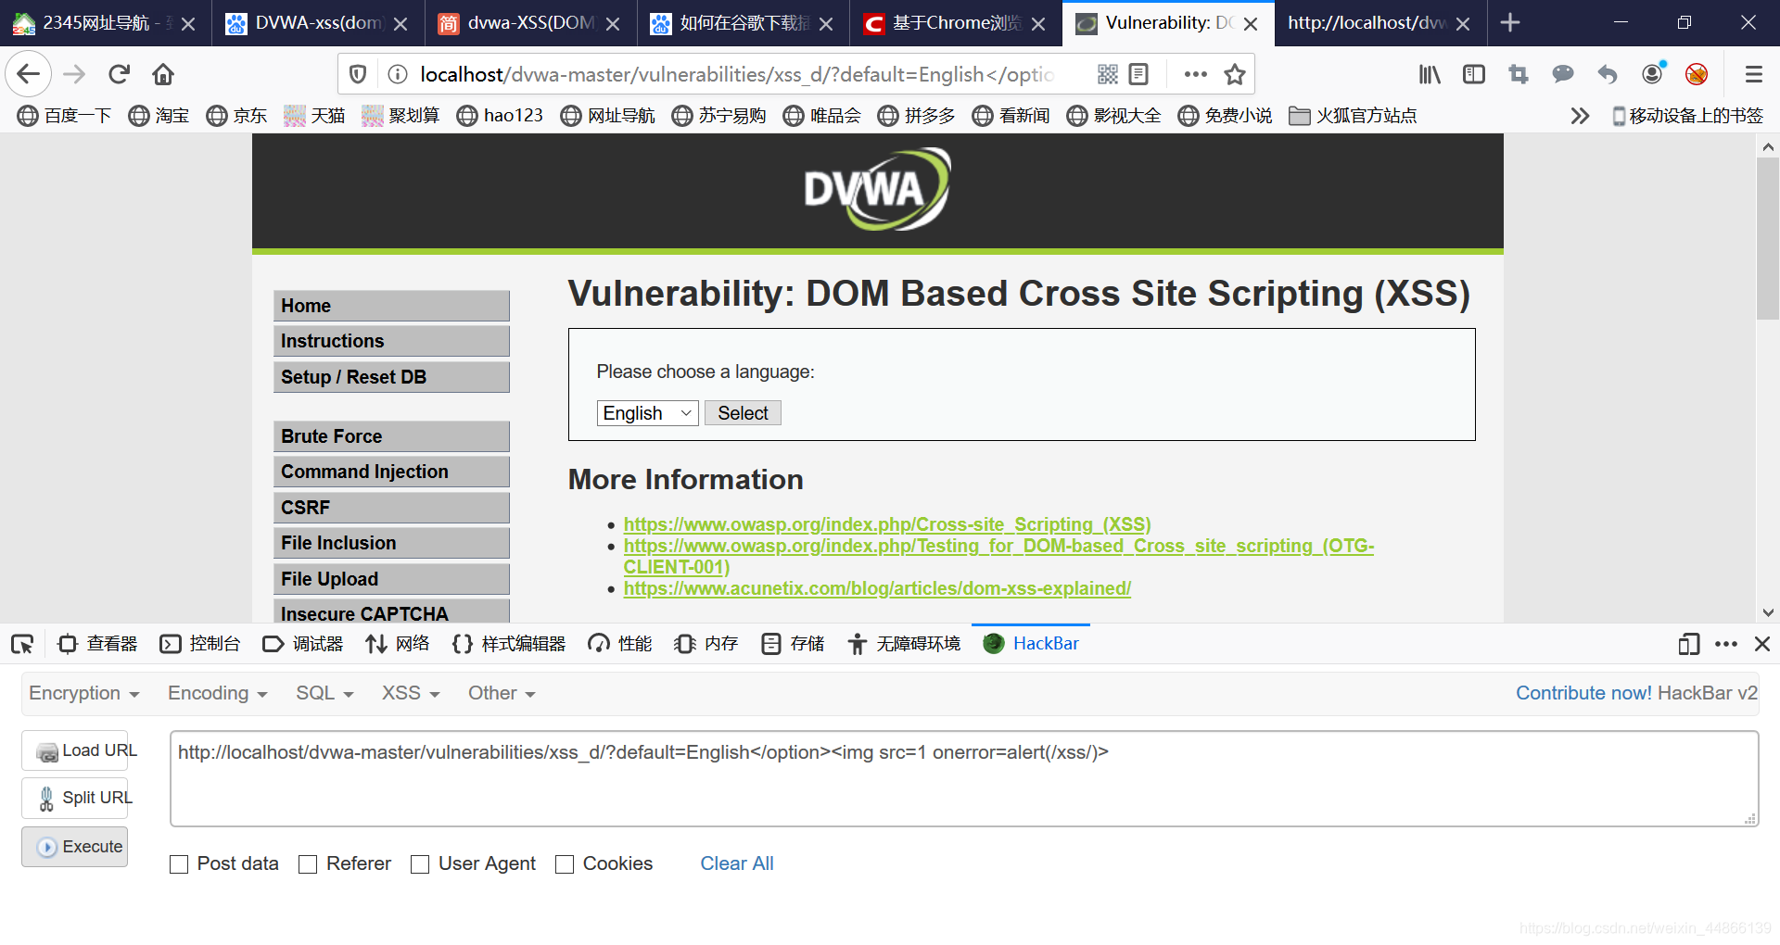Image resolution: width=1780 pixels, height=945 pixels.
Task: Switch to the 样式编辑器 style editor tab
Action: click(x=509, y=644)
